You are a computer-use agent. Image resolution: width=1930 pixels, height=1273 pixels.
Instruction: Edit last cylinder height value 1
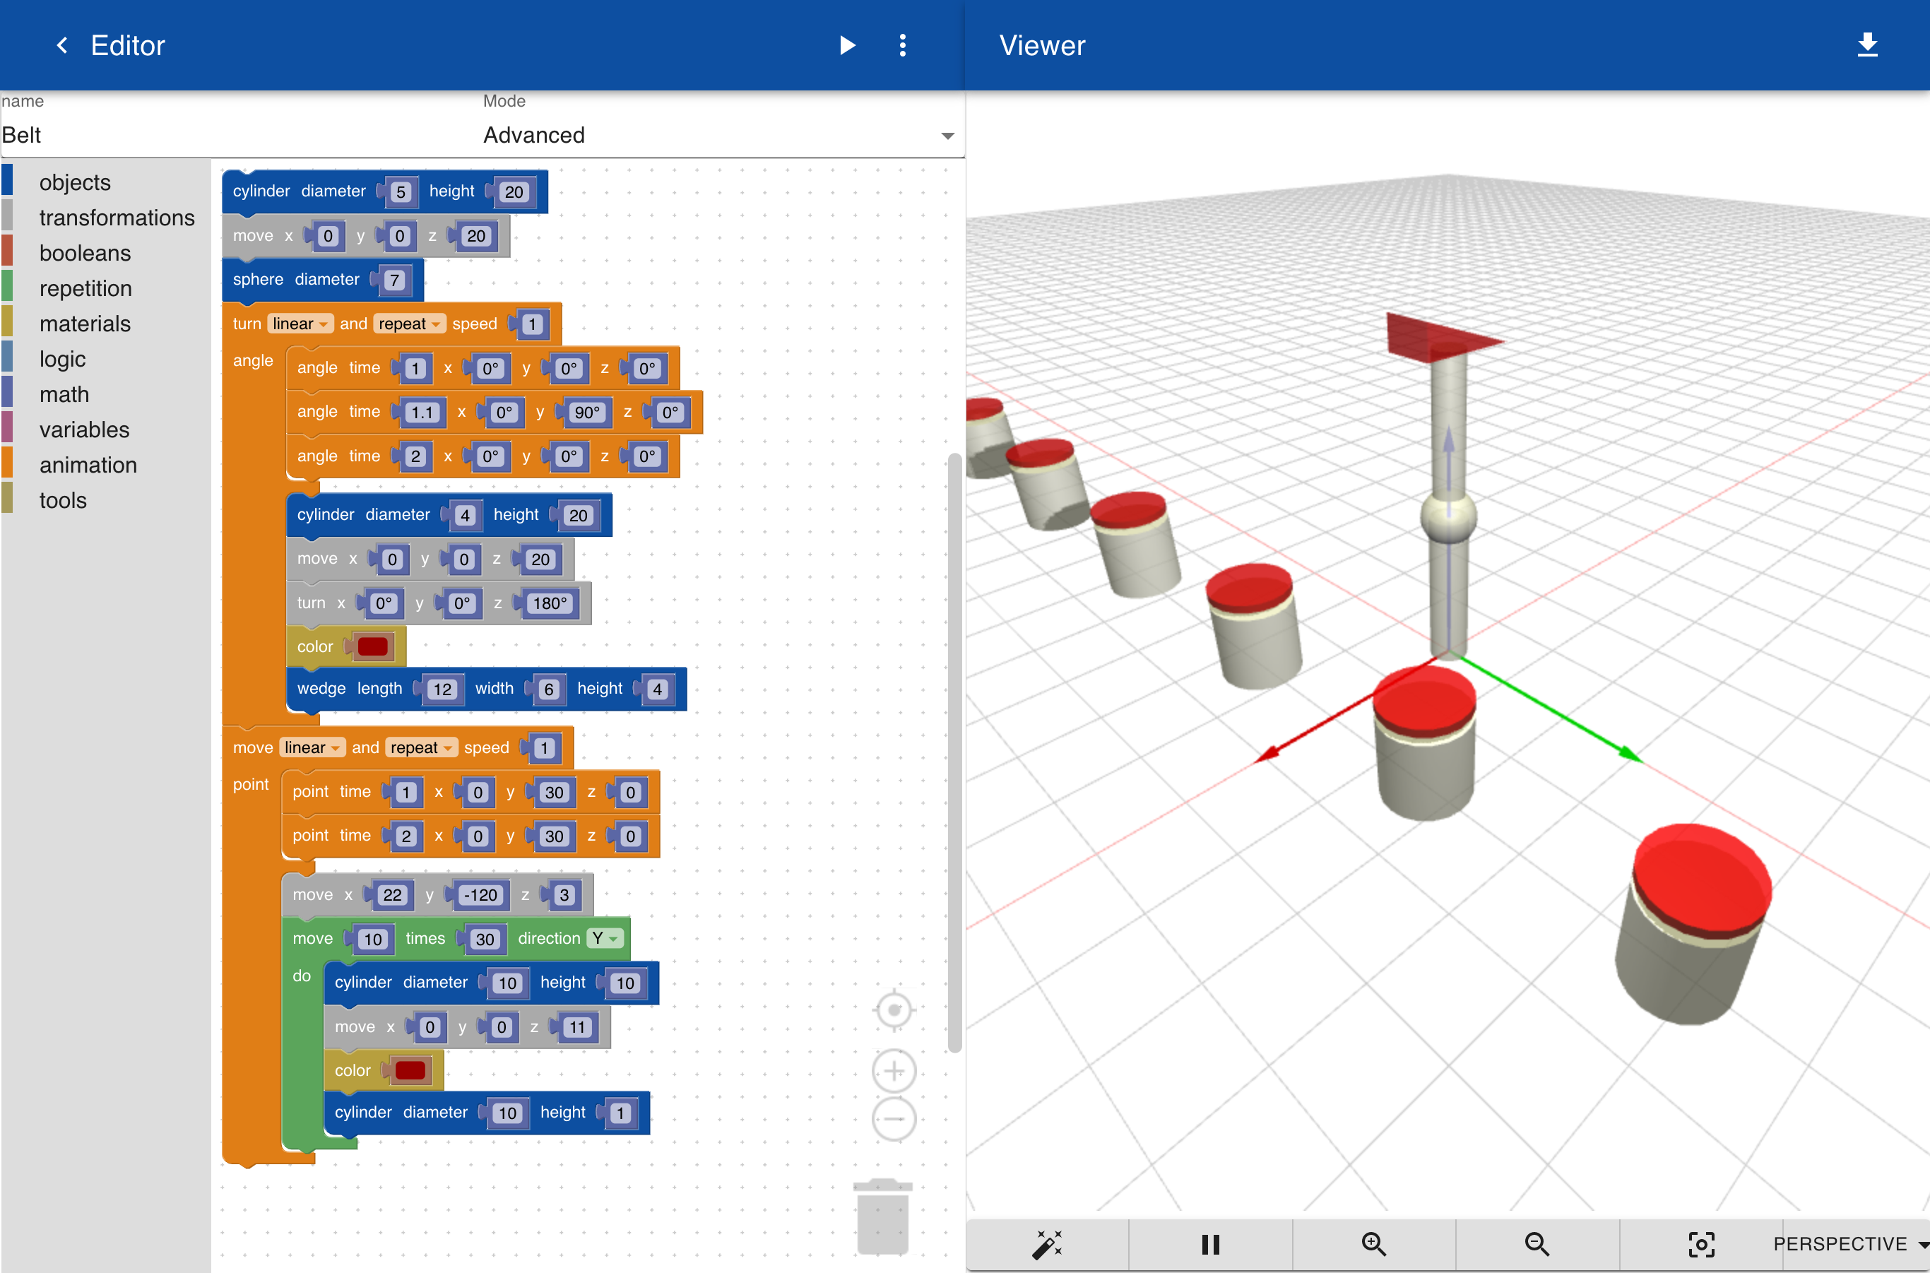(x=620, y=1113)
